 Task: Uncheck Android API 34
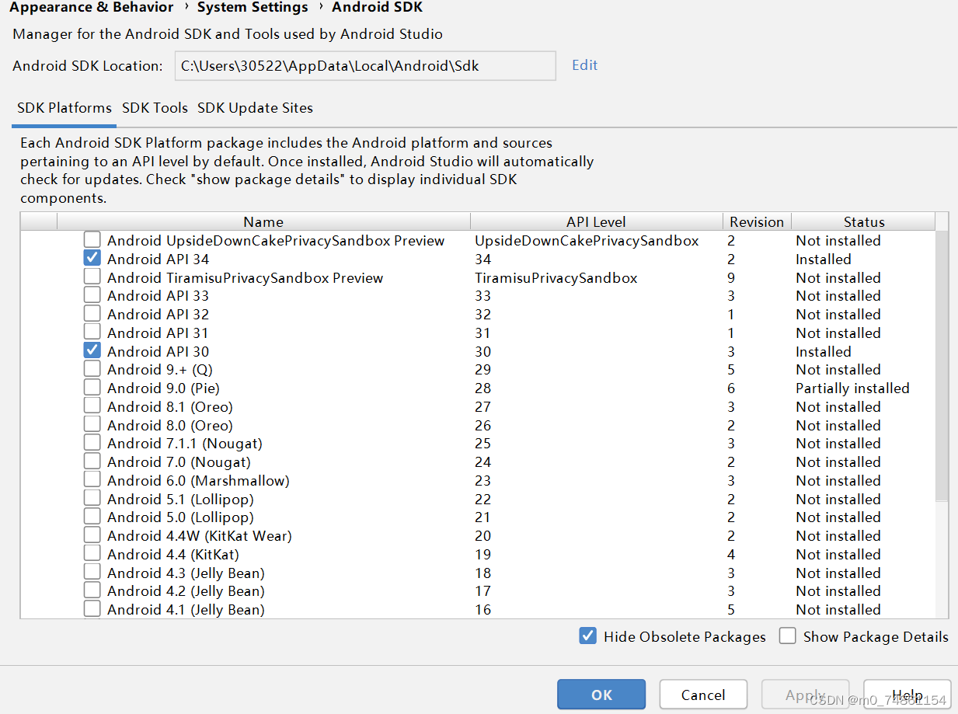tap(92, 259)
